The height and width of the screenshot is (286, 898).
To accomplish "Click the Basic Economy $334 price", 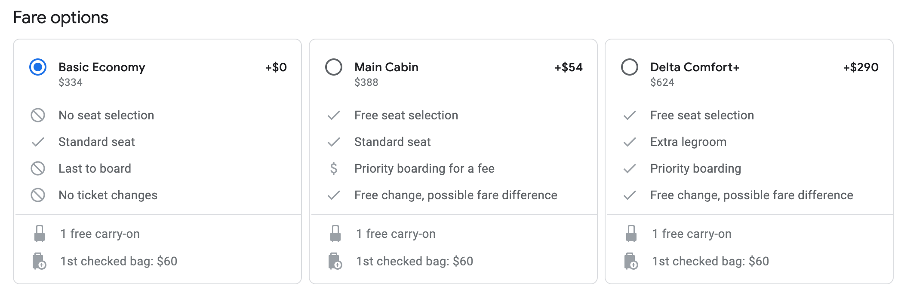I will click(71, 82).
